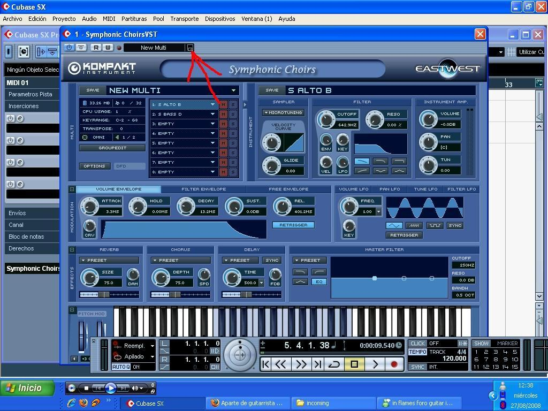Click the GROUPEDIT button
This screenshot has width=548, height=411.
[x=112, y=148]
